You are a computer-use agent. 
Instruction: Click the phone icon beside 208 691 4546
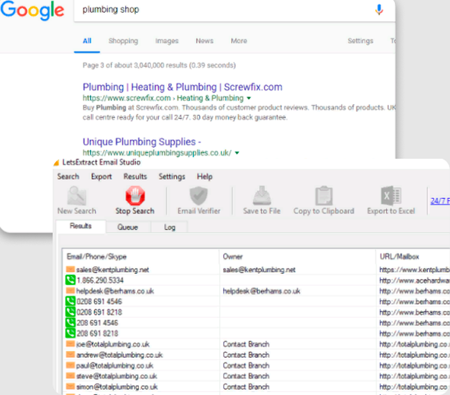point(70,322)
